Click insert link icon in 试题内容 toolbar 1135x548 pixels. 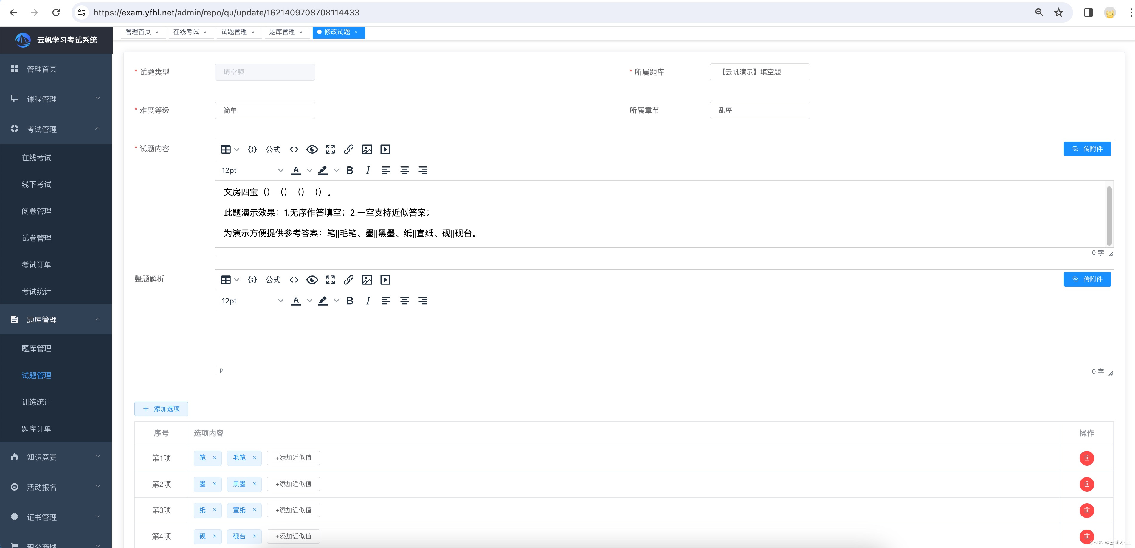[x=348, y=150]
